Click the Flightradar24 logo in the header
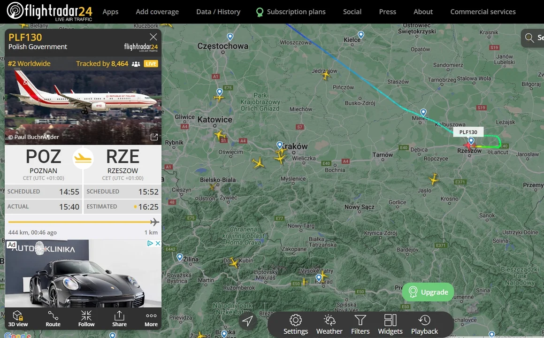Image resolution: width=544 pixels, height=338 pixels. [50, 11]
